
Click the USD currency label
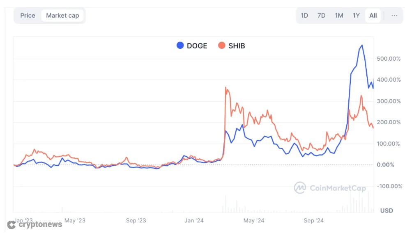(387, 210)
